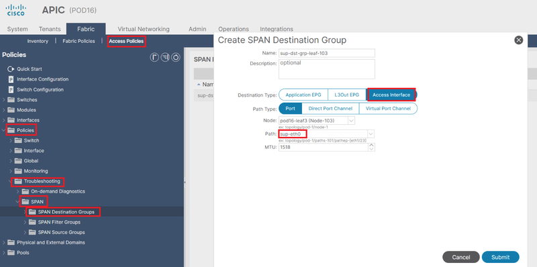Image resolution: width=537 pixels, height=267 pixels.
Task: Open Quick Start in the tree
Action: click(x=30, y=69)
